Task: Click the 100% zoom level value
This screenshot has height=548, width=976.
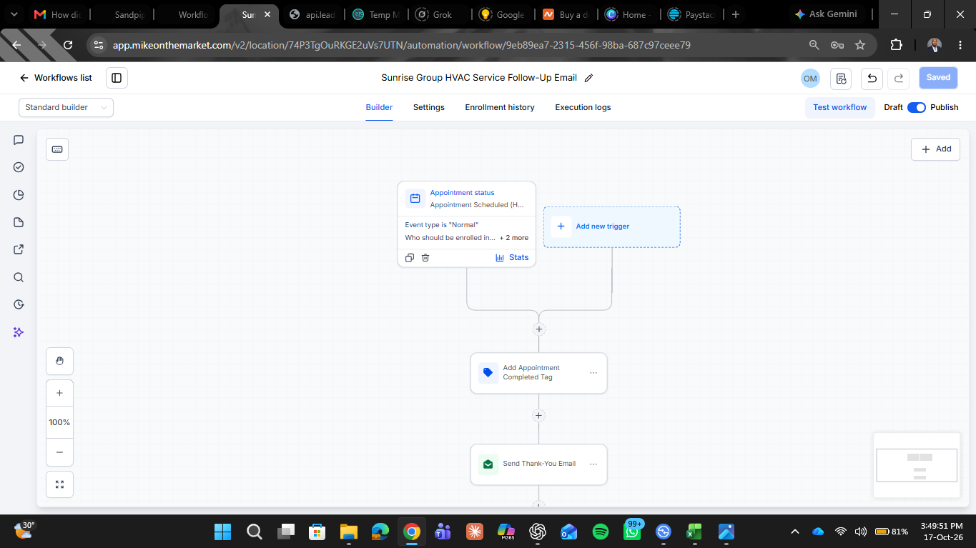Action: coord(59,422)
